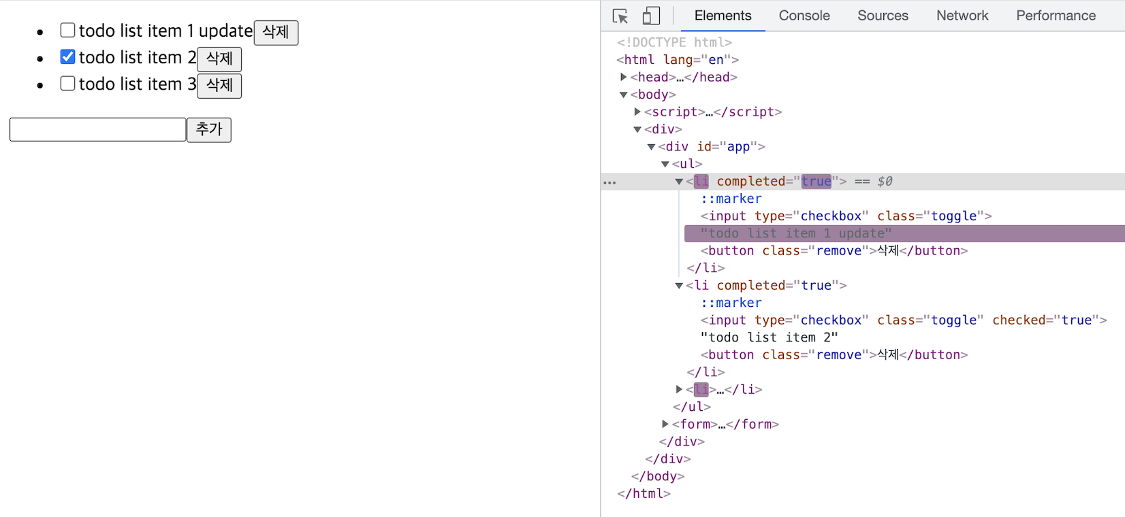Switch to the Elements tab
The height and width of the screenshot is (517, 1125).
723,16
